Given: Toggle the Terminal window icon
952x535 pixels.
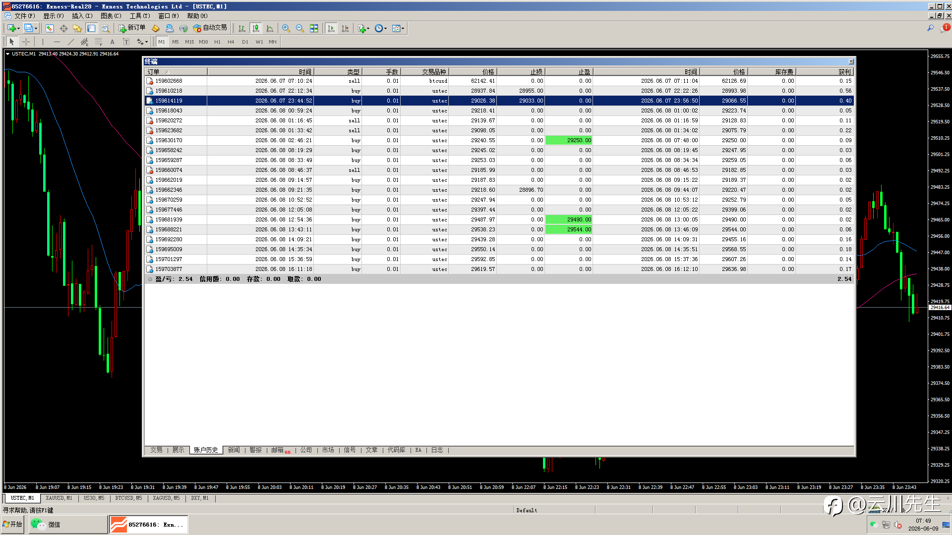Looking at the screenshot, I should pyautogui.click(x=91, y=28).
